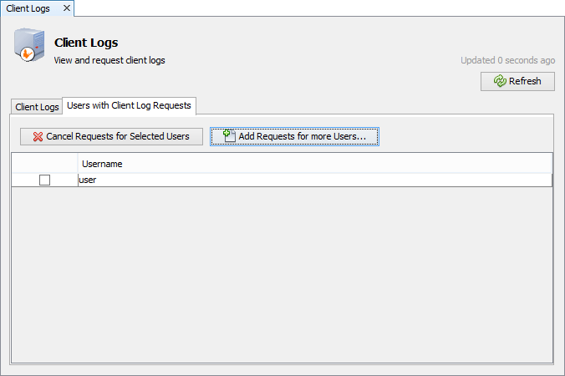
Task: Click 'View and request client logs' description
Action: click(x=109, y=60)
